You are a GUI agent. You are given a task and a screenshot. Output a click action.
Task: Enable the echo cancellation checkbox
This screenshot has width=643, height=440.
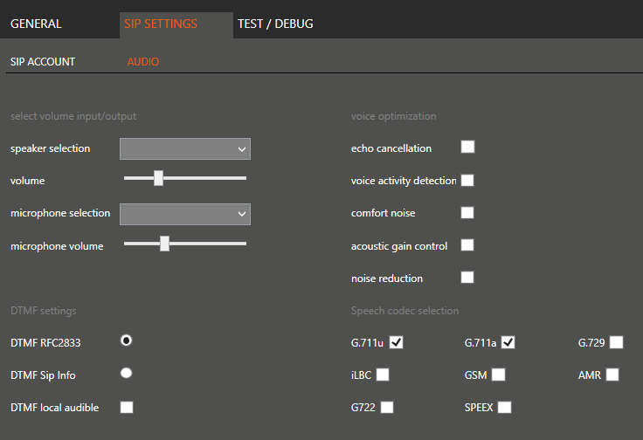pos(467,147)
